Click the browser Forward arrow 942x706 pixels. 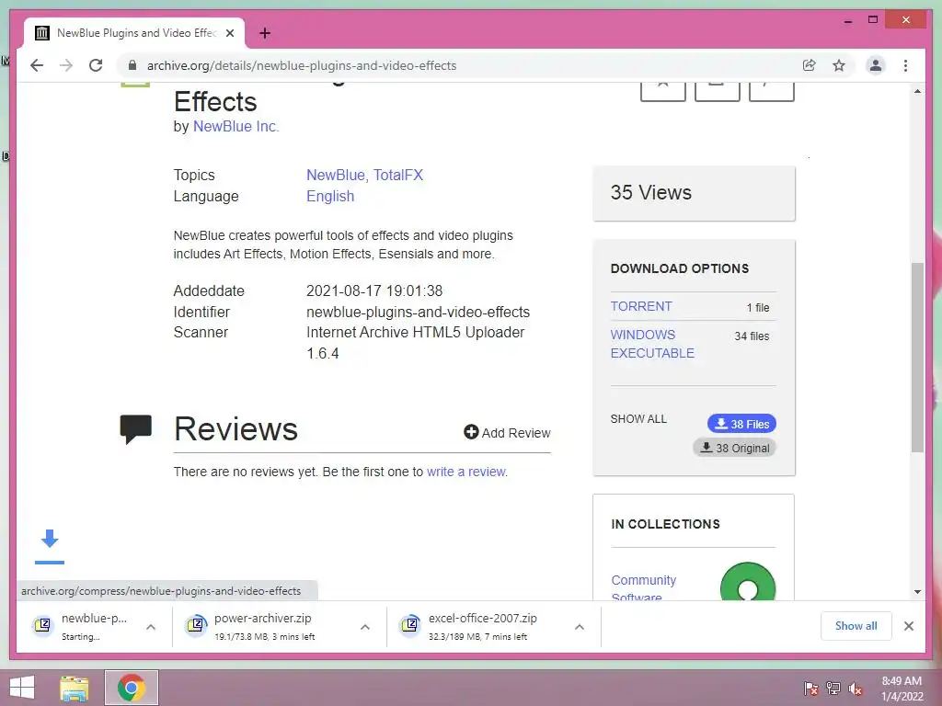point(66,65)
